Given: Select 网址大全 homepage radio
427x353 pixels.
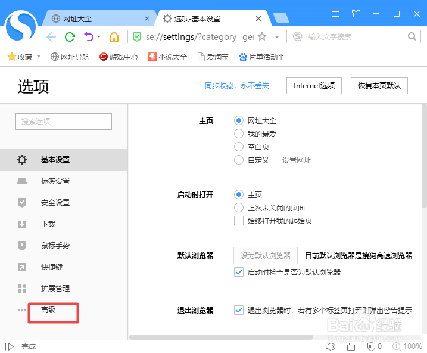Looking at the screenshot, I should [x=239, y=120].
